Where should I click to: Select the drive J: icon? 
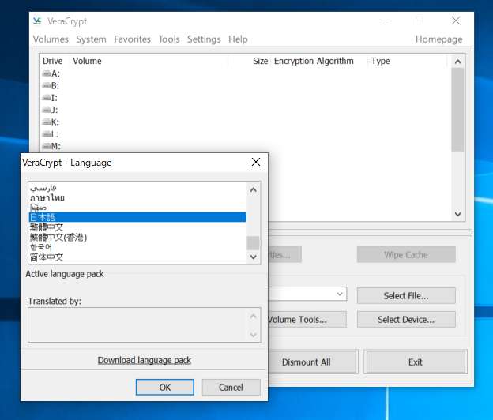click(46, 110)
